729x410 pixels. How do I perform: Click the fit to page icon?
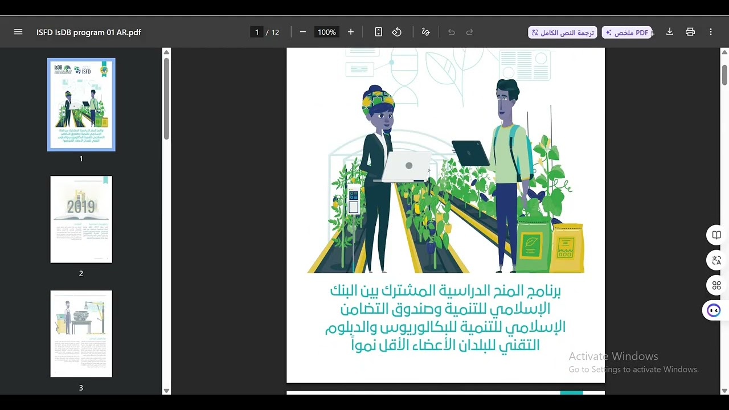click(x=379, y=32)
